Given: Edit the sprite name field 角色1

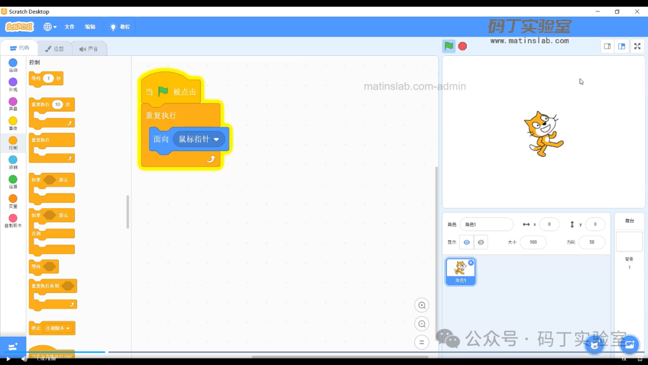Looking at the screenshot, I should tap(487, 225).
